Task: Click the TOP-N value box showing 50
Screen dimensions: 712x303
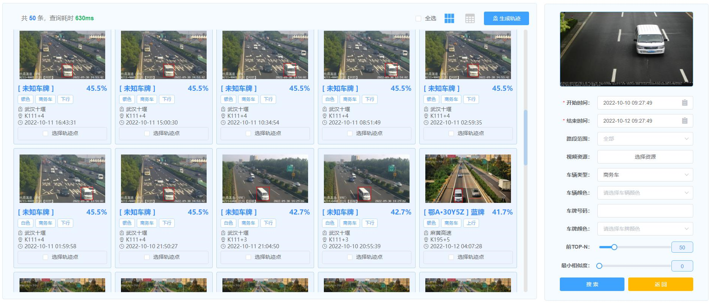Action: (682, 247)
